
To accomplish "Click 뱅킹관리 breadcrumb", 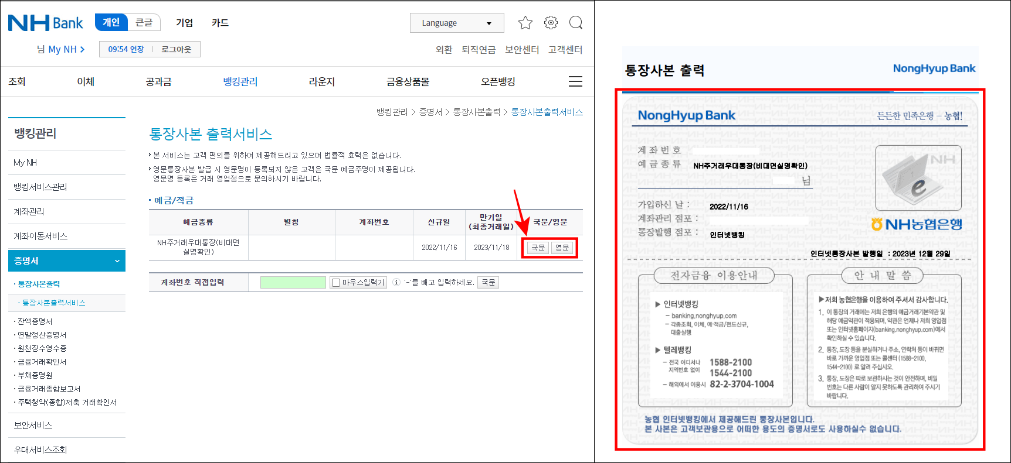I will 392,112.
